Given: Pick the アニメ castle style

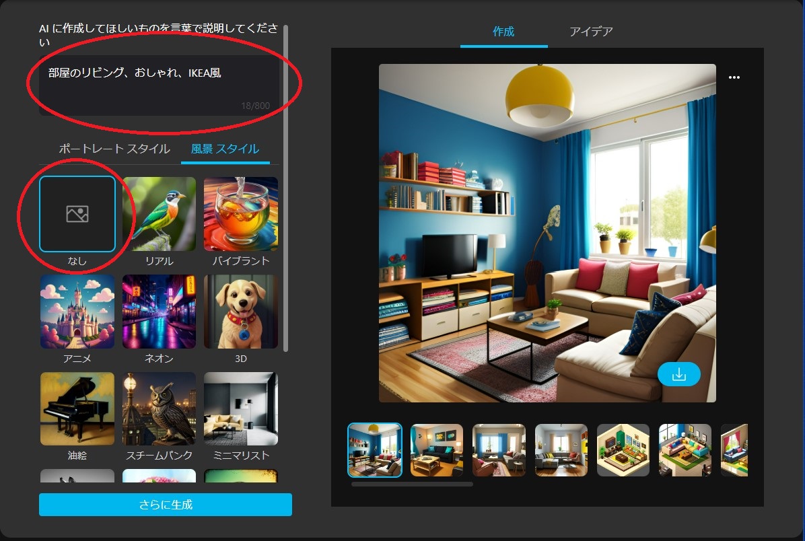Looking at the screenshot, I should pyautogui.click(x=77, y=312).
